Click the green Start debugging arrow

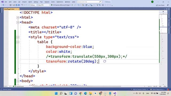(x=52, y=5)
